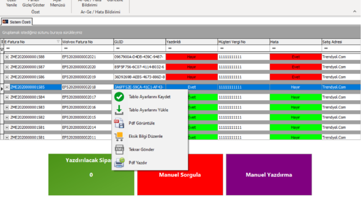This screenshot has height=203, width=361.
Task: Click the printer Pdf Yazdır icon
Action: pyautogui.click(x=119, y=163)
